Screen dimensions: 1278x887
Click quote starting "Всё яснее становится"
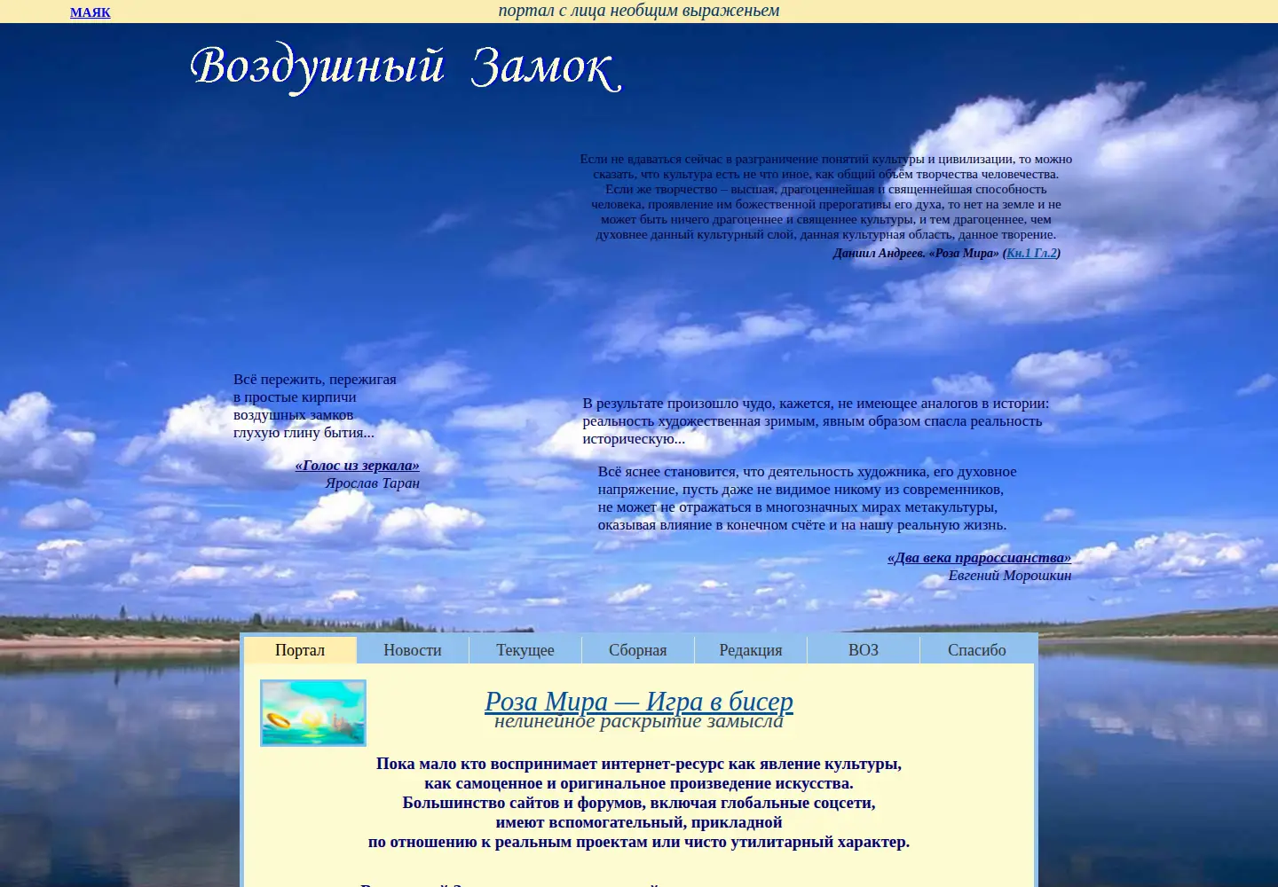point(807,498)
